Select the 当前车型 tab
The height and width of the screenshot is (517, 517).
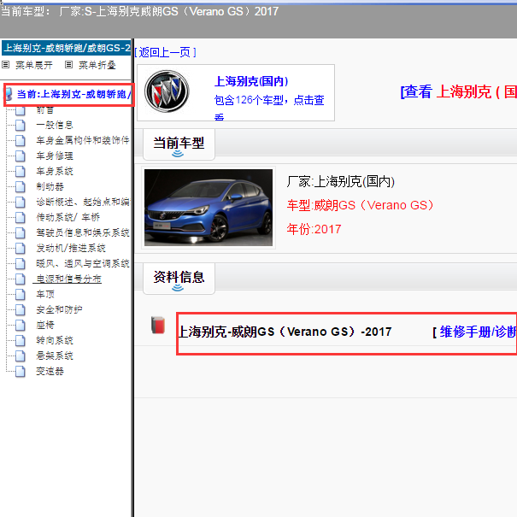click(179, 144)
